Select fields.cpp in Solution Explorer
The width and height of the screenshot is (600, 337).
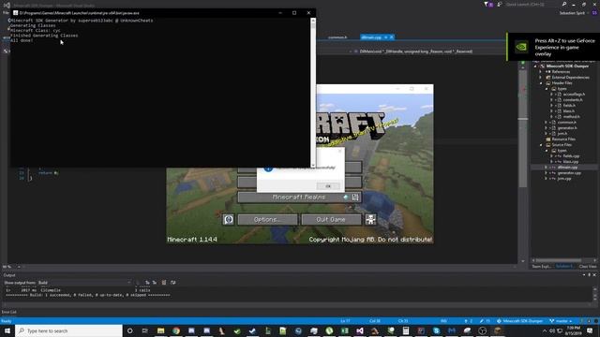pos(571,156)
